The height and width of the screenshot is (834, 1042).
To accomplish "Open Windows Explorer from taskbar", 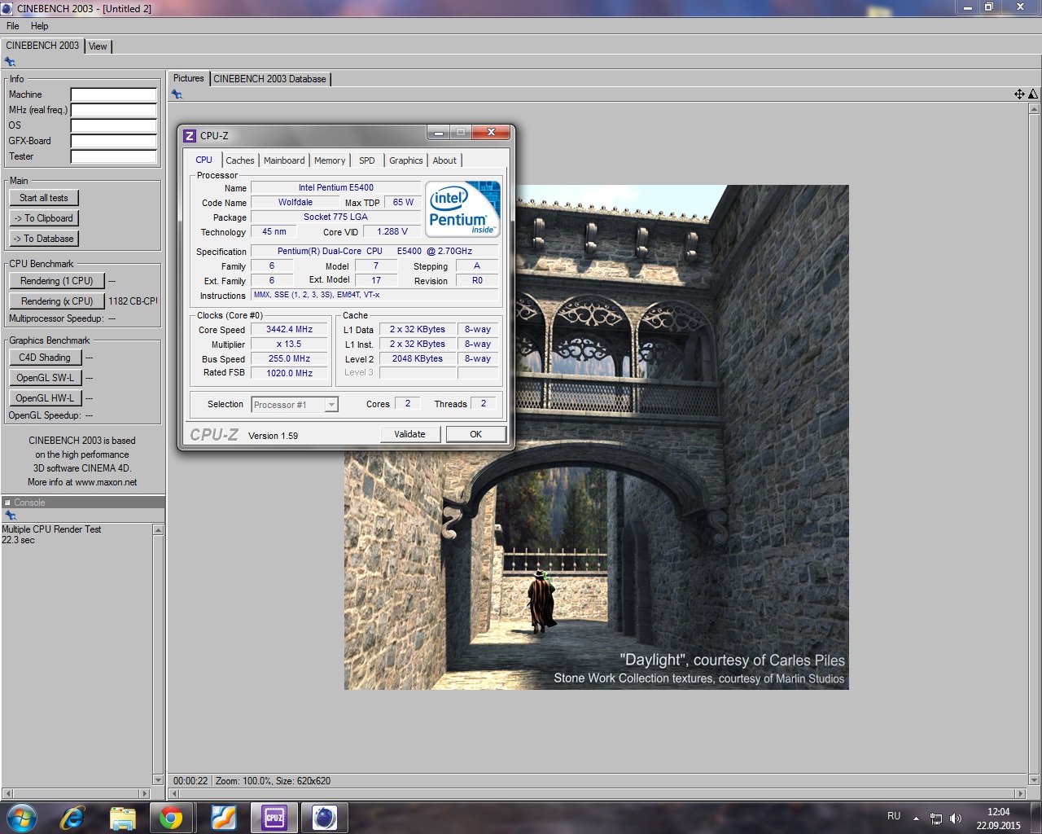I will [x=122, y=817].
